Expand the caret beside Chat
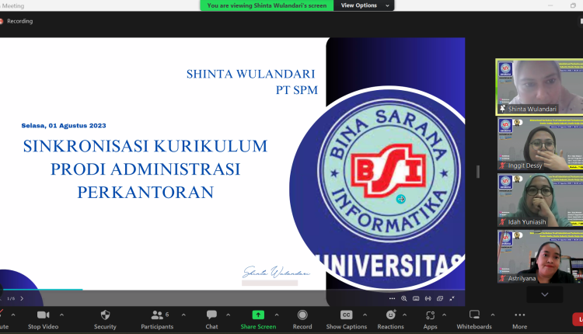The image size is (583, 334). pyautogui.click(x=229, y=315)
